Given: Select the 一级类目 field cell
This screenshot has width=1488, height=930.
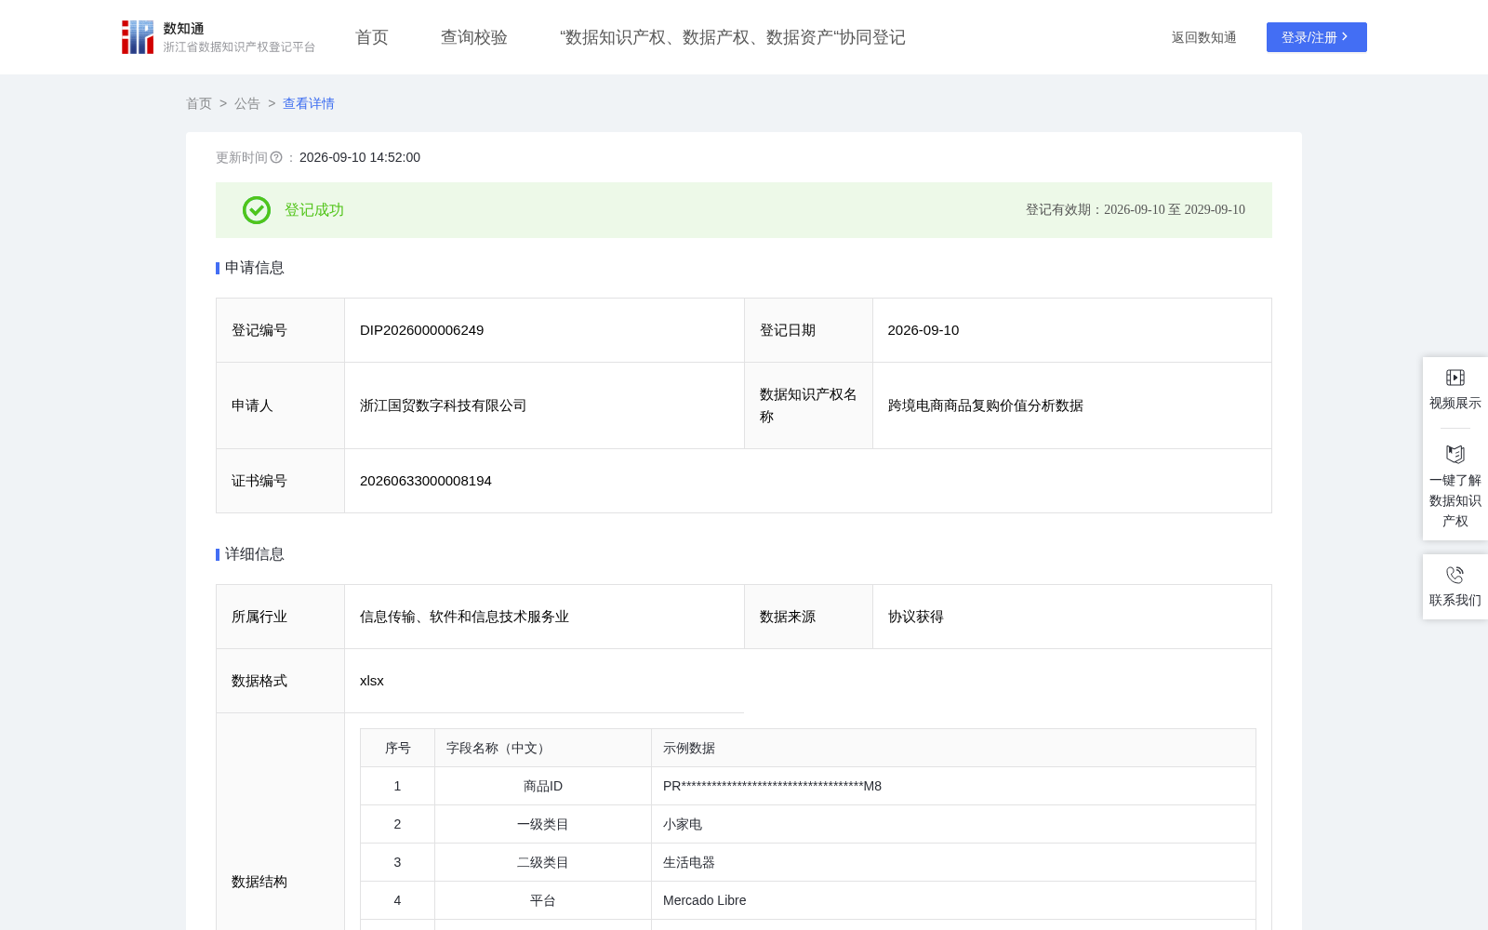Looking at the screenshot, I should click(543, 824).
